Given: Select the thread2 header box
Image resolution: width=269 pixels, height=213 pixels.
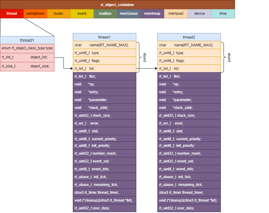Looking at the screenshot, I should tap(189, 37).
